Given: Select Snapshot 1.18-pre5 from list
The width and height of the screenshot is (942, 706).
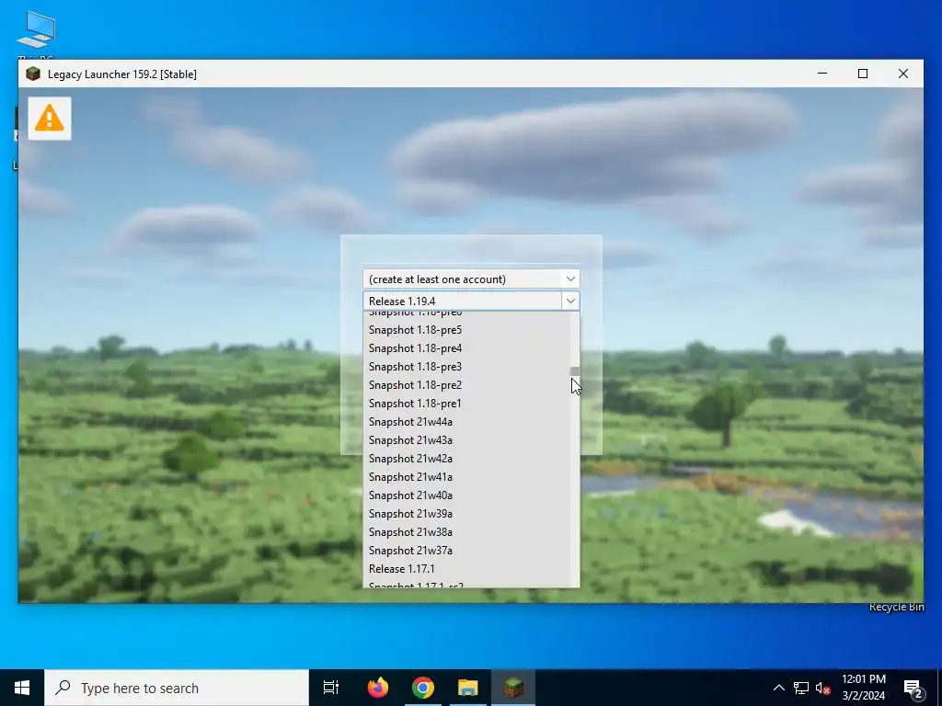Looking at the screenshot, I should click(x=466, y=330).
